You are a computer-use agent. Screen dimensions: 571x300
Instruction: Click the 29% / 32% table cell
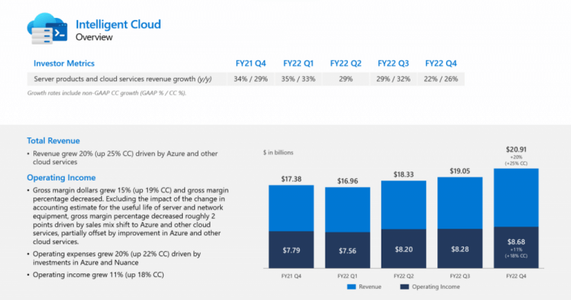point(393,79)
